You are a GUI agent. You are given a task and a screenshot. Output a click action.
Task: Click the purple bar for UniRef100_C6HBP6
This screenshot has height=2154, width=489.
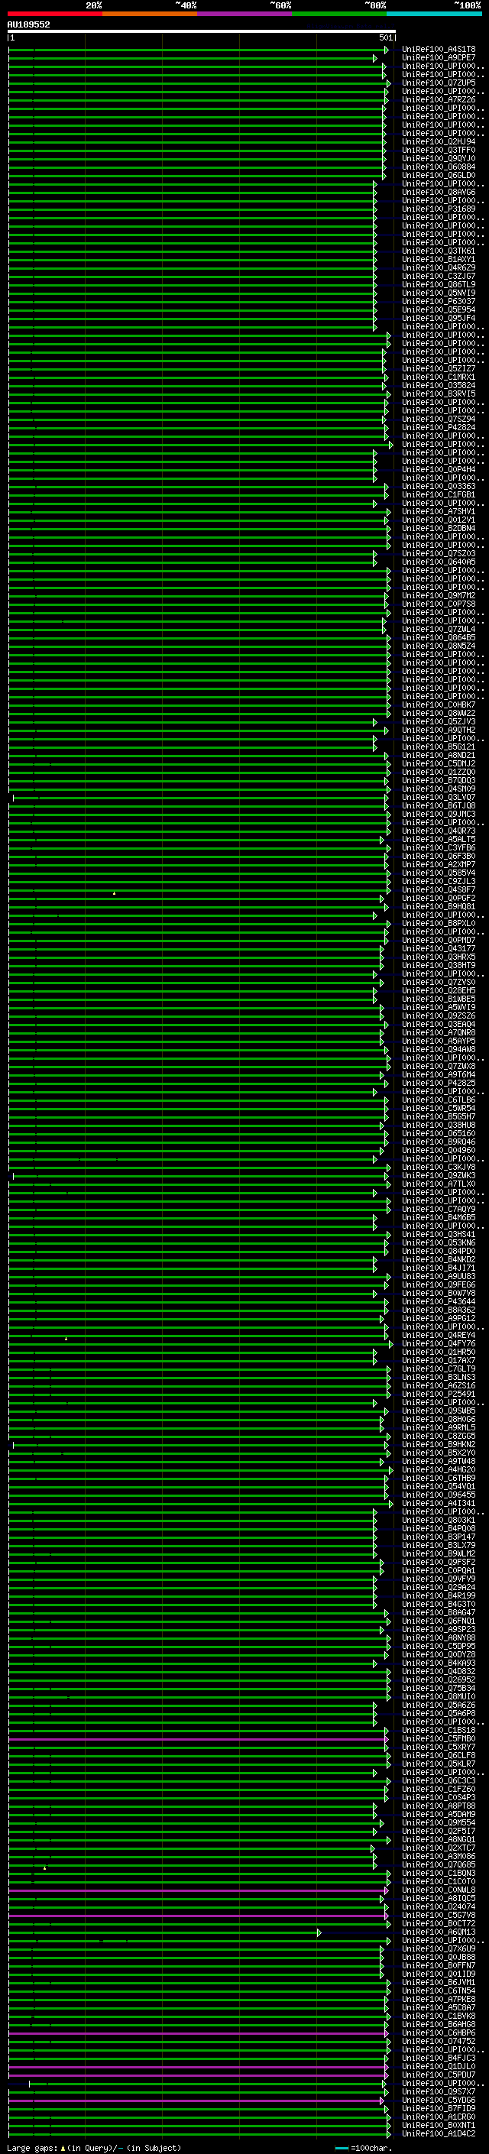[x=197, y=2033]
